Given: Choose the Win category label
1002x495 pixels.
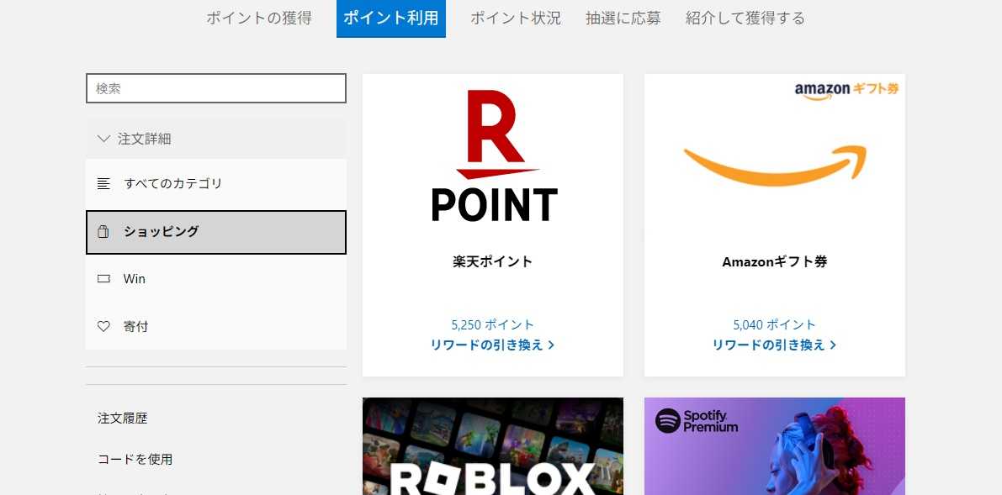Looking at the screenshot, I should coord(135,279).
